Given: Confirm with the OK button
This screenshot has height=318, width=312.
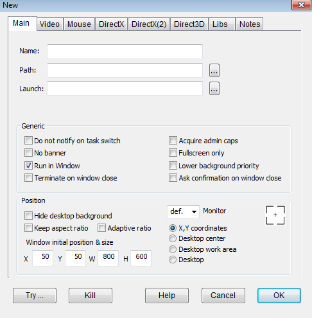Looking at the screenshot, I should [x=279, y=296].
